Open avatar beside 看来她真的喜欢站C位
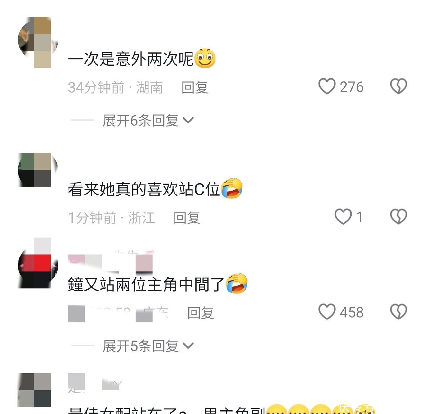Viewport: 429px width, 414px height. (38, 170)
